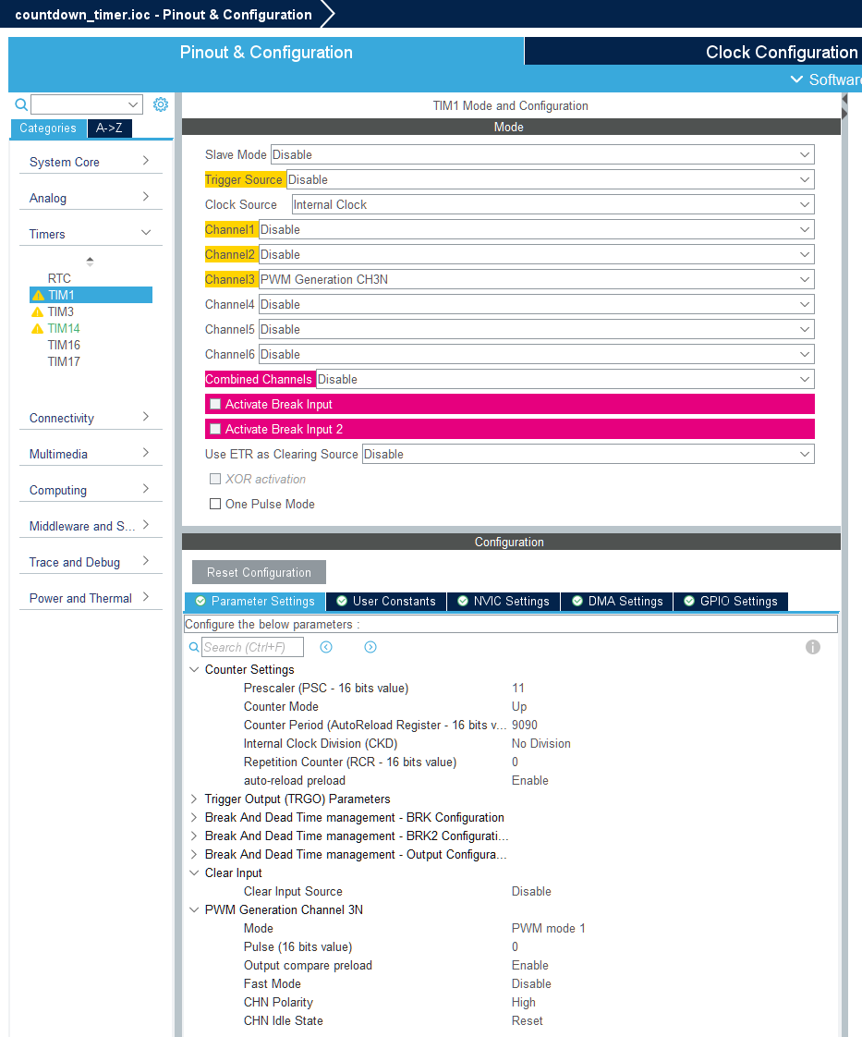The height and width of the screenshot is (1037, 862).
Task: Click the warning icon next to TIM3
Action: pyautogui.click(x=38, y=312)
